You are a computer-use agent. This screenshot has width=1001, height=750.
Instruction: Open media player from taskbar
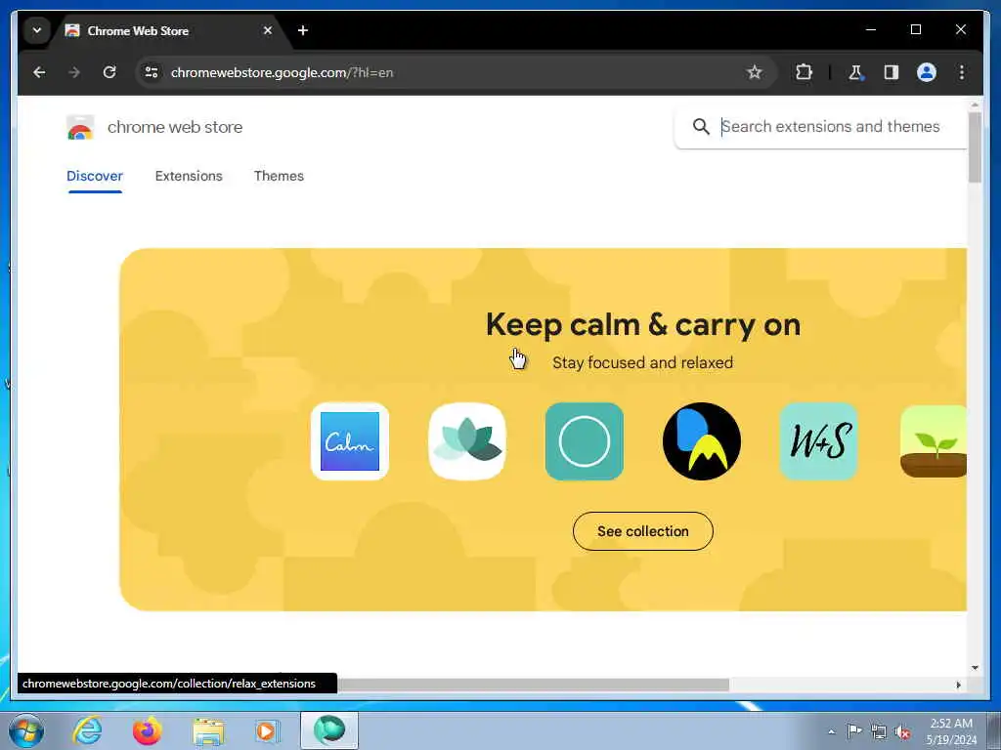coord(268,730)
